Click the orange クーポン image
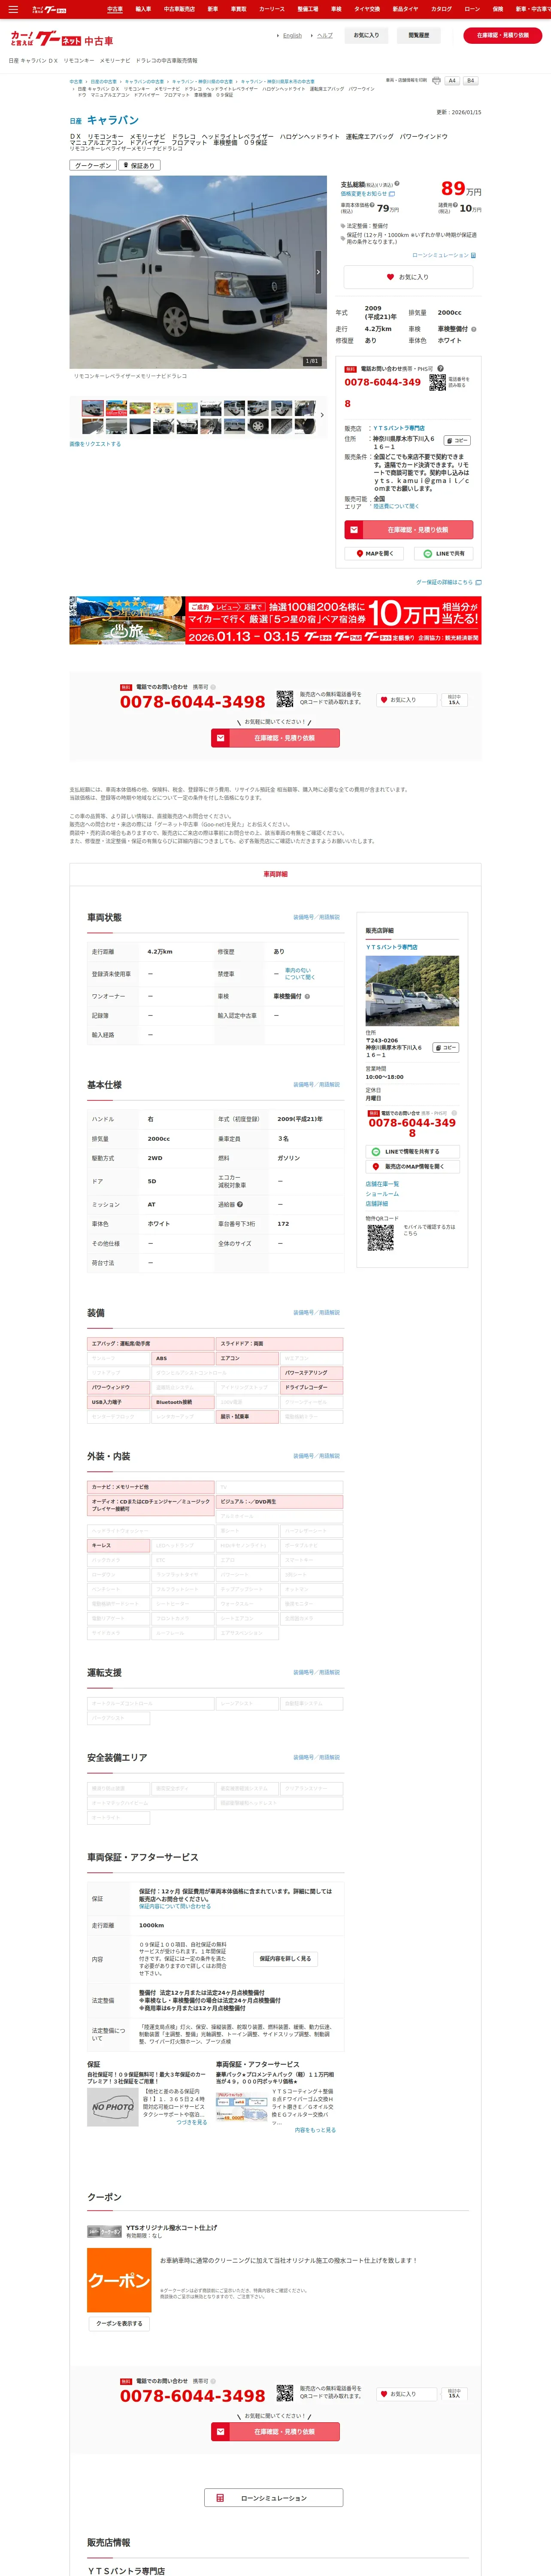 (x=119, y=2280)
